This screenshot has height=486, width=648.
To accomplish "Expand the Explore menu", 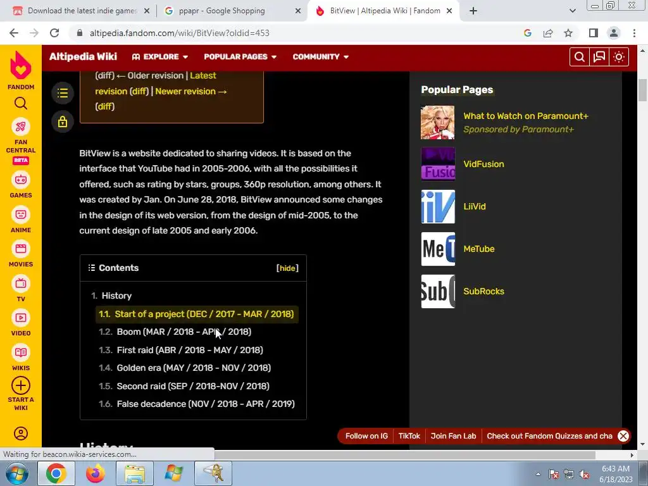I will [x=160, y=57].
